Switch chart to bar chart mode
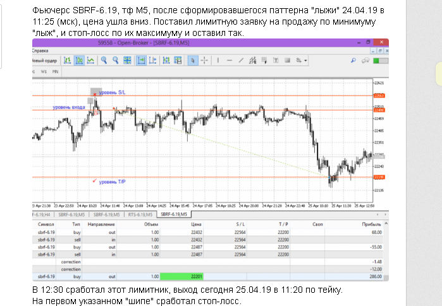 [x=68, y=61]
